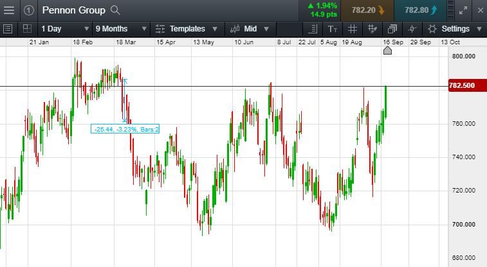Click the 782.500 red price label
Screen dimensions: 487x267
pyautogui.click(x=467, y=85)
